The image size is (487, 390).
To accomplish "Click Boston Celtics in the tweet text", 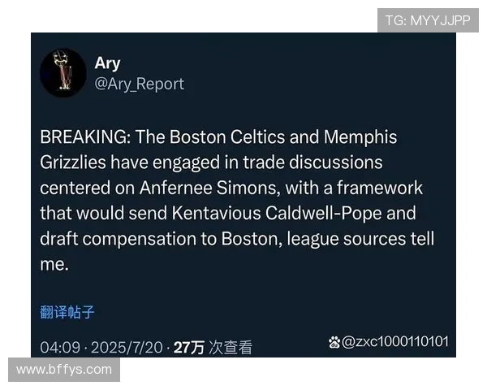I will click(227, 136).
